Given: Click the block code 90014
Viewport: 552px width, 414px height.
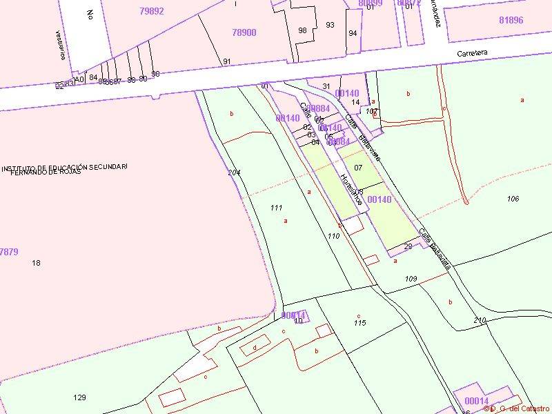Looking at the screenshot, I should [293, 315].
